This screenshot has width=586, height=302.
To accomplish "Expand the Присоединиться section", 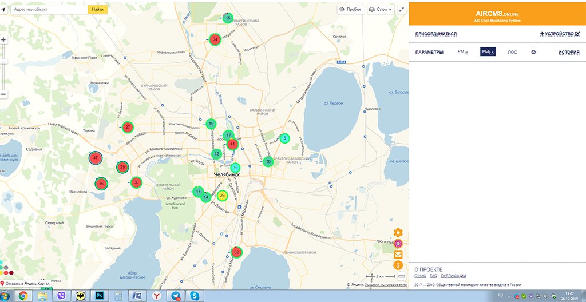I will click(435, 34).
